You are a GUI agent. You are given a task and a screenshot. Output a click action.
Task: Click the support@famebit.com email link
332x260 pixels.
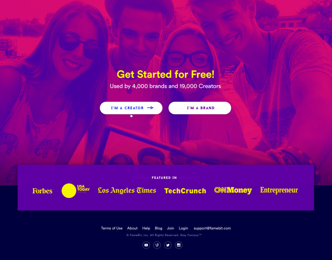click(212, 228)
